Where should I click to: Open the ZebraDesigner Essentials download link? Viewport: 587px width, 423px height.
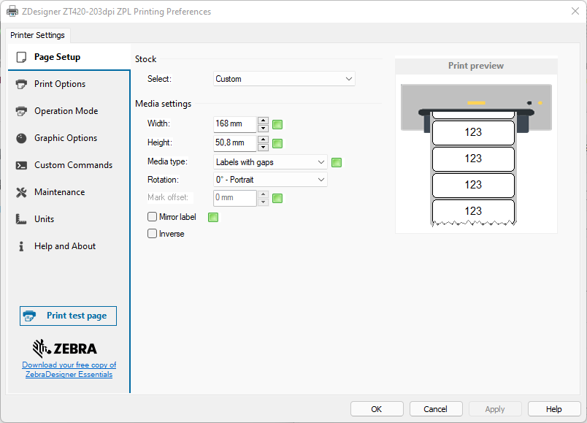[x=69, y=370]
